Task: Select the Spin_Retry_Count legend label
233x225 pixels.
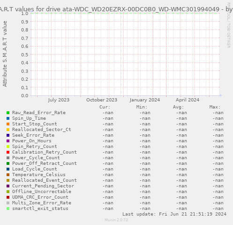Action: tap(35, 147)
